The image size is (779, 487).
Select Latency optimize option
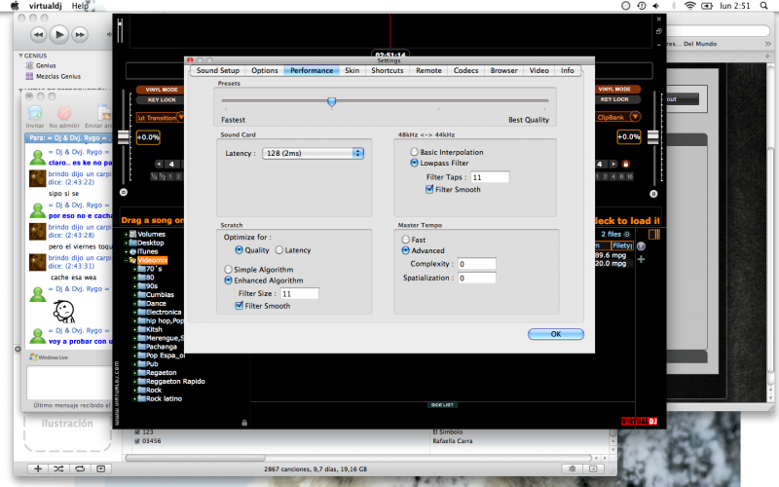pos(279,250)
